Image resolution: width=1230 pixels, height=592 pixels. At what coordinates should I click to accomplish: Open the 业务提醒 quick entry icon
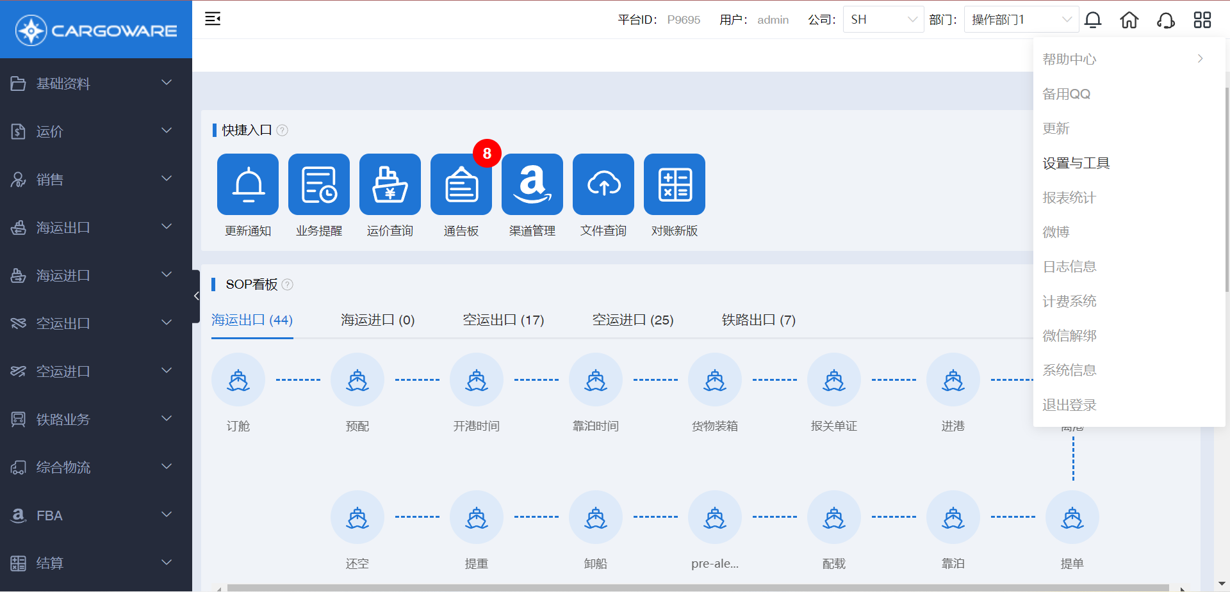coord(319,184)
